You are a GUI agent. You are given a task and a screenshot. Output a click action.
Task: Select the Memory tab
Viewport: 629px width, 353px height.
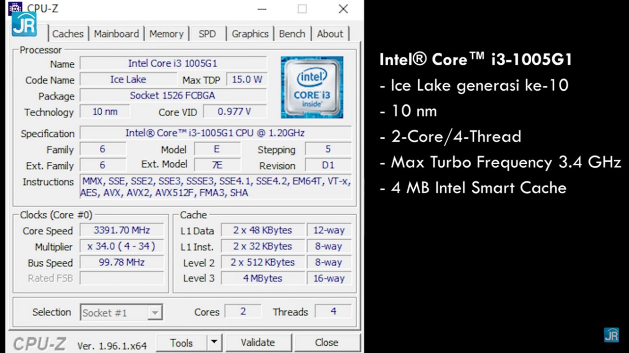tap(166, 34)
